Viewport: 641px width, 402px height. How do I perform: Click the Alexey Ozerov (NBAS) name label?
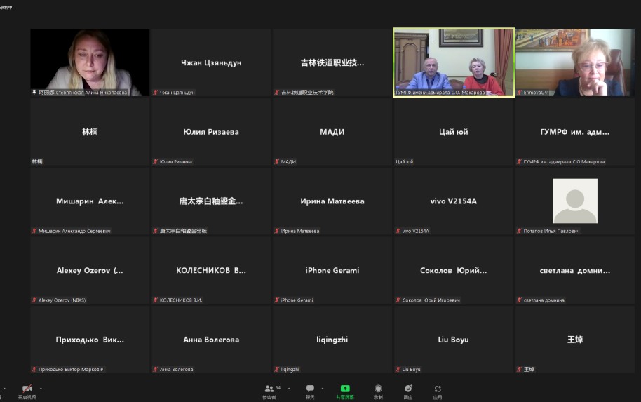pos(62,300)
